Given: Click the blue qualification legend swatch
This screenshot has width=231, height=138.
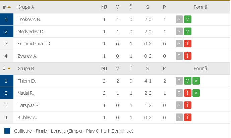Looking at the screenshot, I should click(x=7, y=131).
